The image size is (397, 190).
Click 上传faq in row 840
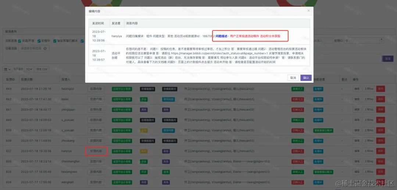tap(368, 120)
